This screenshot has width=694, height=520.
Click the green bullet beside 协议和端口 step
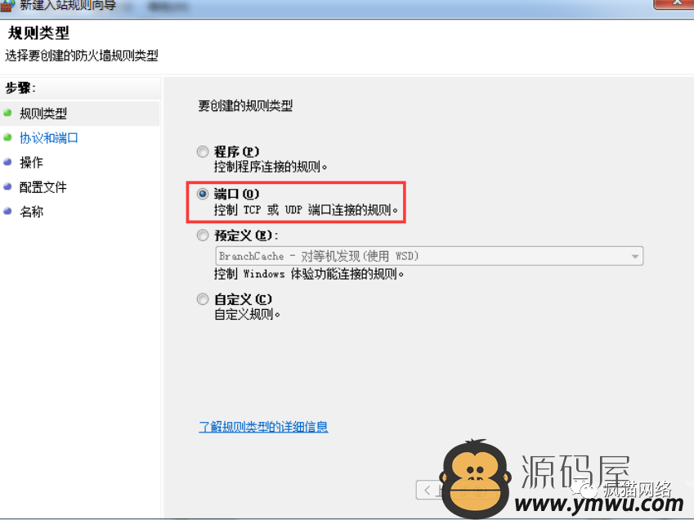[7, 137]
